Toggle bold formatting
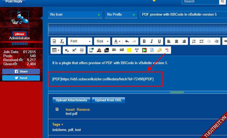The image size is (227, 138). coord(144,41)
